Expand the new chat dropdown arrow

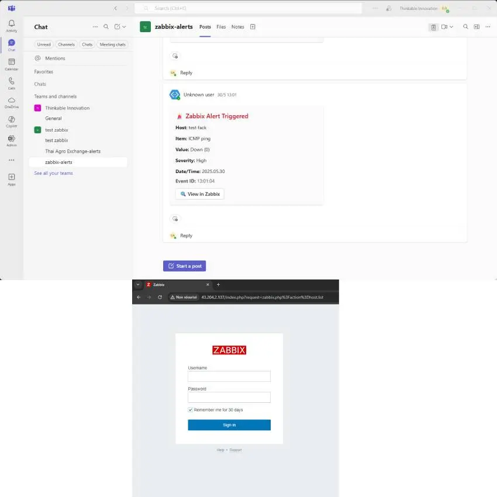(124, 27)
